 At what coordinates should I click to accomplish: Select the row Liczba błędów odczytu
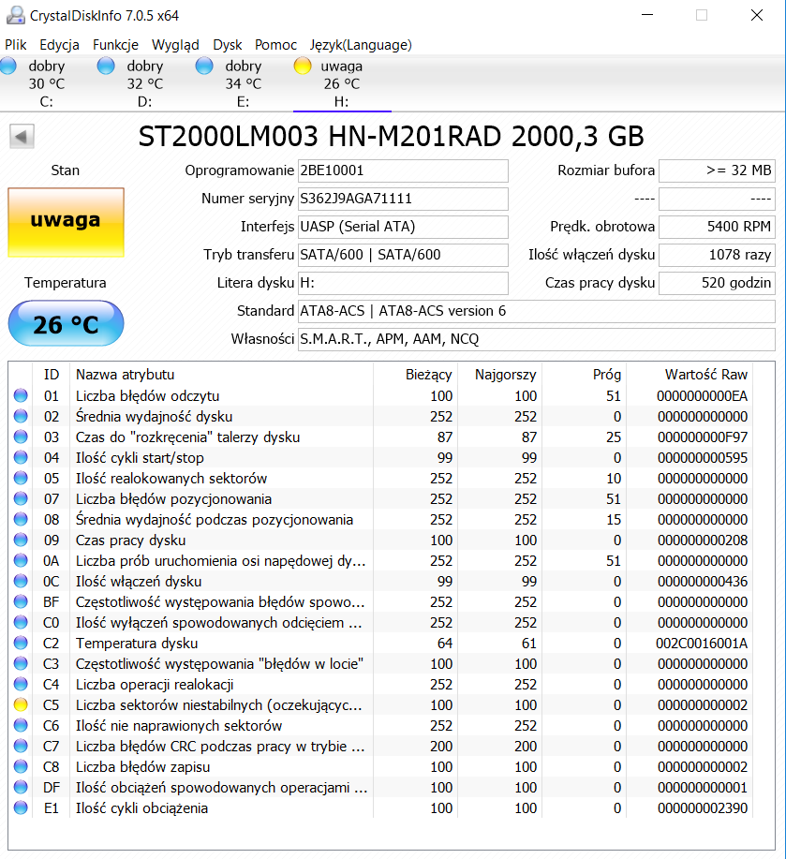[x=380, y=395]
